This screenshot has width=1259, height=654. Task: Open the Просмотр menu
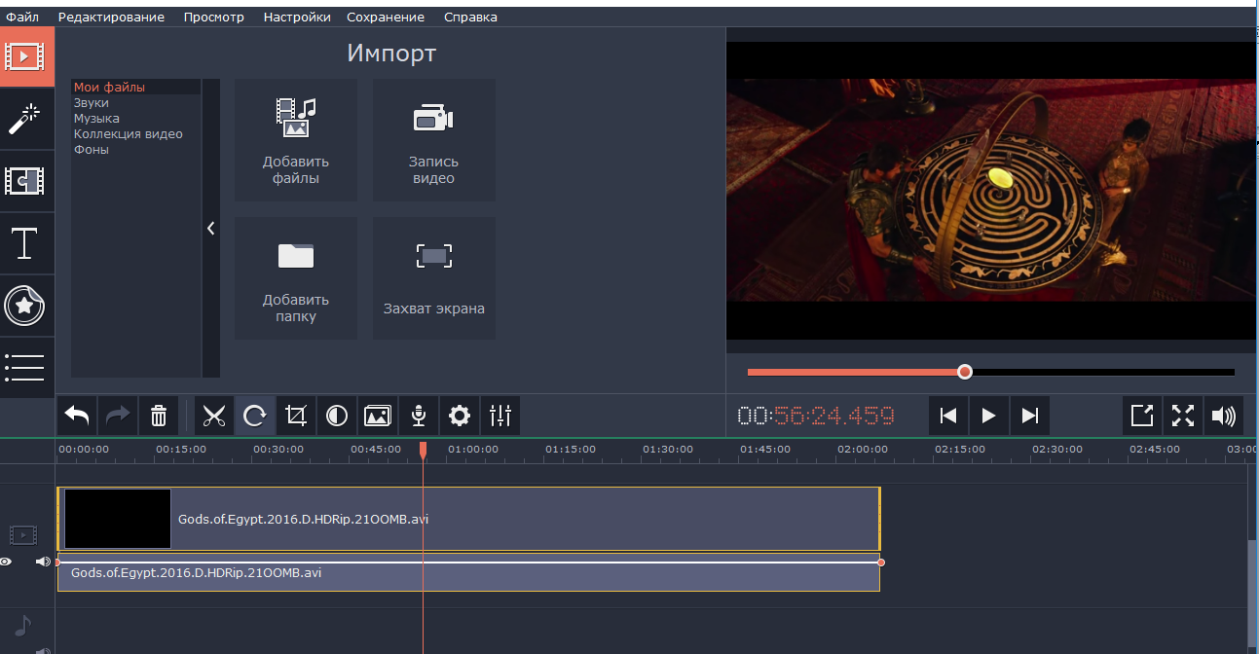(x=214, y=17)
